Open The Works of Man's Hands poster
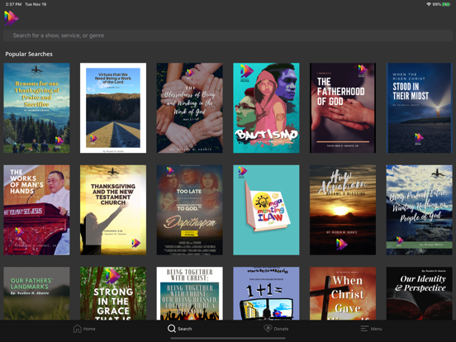This screenshot has height=342, width=456. (x=36, y=210)
